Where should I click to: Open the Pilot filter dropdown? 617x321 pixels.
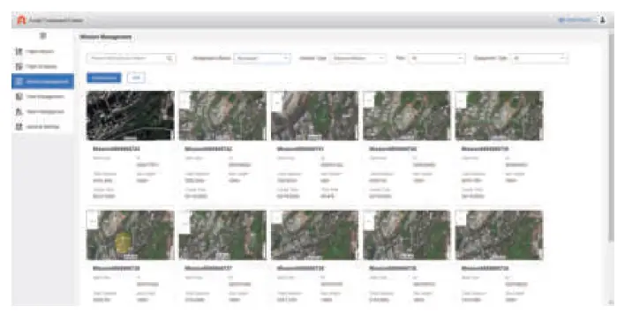(437, 58)
